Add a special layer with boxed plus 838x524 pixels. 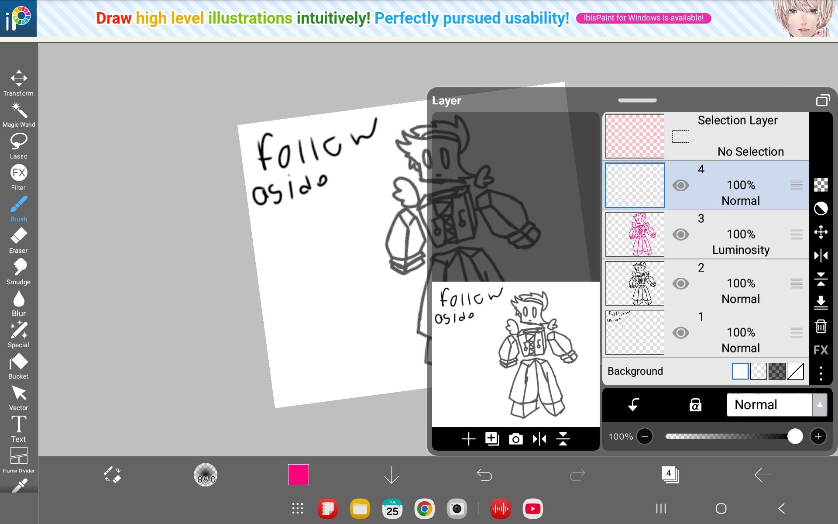point(492,439)
